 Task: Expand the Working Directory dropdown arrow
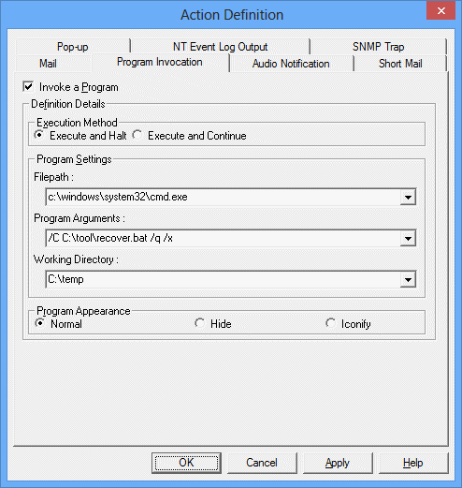tap(408, 279)
